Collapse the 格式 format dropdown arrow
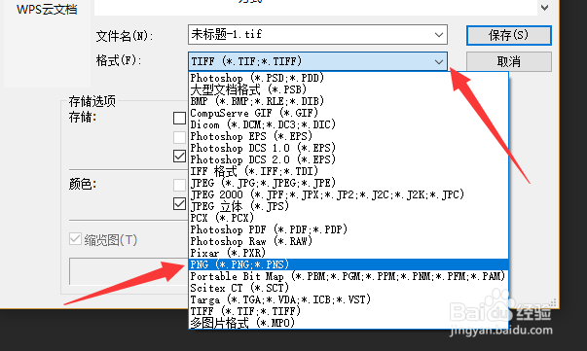Image resolution: width=587 pixels, height=351 pixels. 439,61
